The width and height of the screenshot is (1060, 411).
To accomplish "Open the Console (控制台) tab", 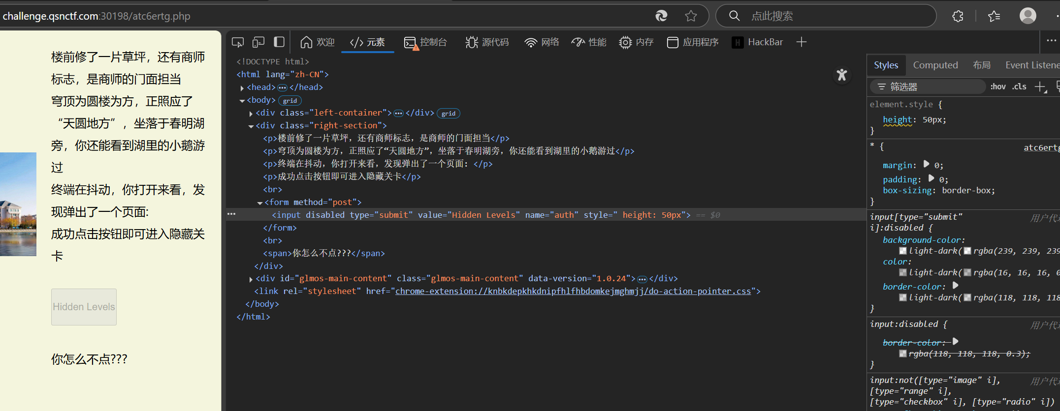I will [x=425, y=42].
